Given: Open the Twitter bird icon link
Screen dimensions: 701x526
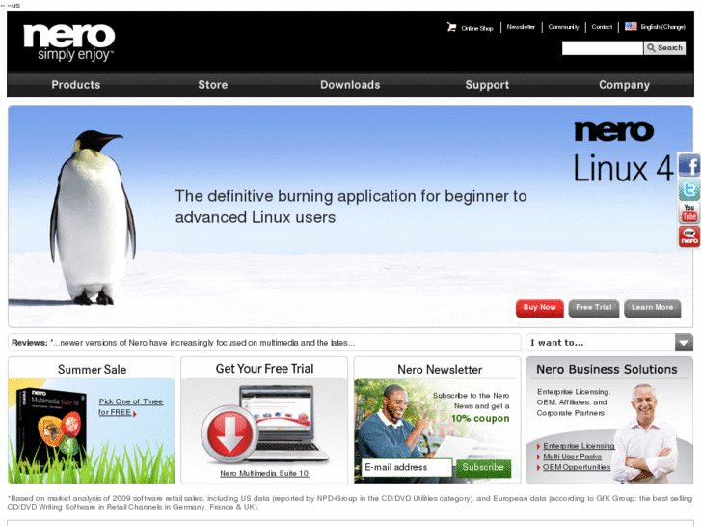Looking at the screenshot, I should point(688,189).
